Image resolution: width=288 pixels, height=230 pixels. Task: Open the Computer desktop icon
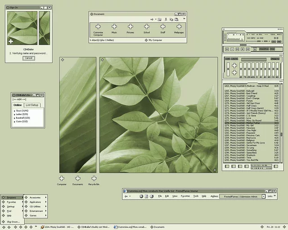tap(62, 181)
